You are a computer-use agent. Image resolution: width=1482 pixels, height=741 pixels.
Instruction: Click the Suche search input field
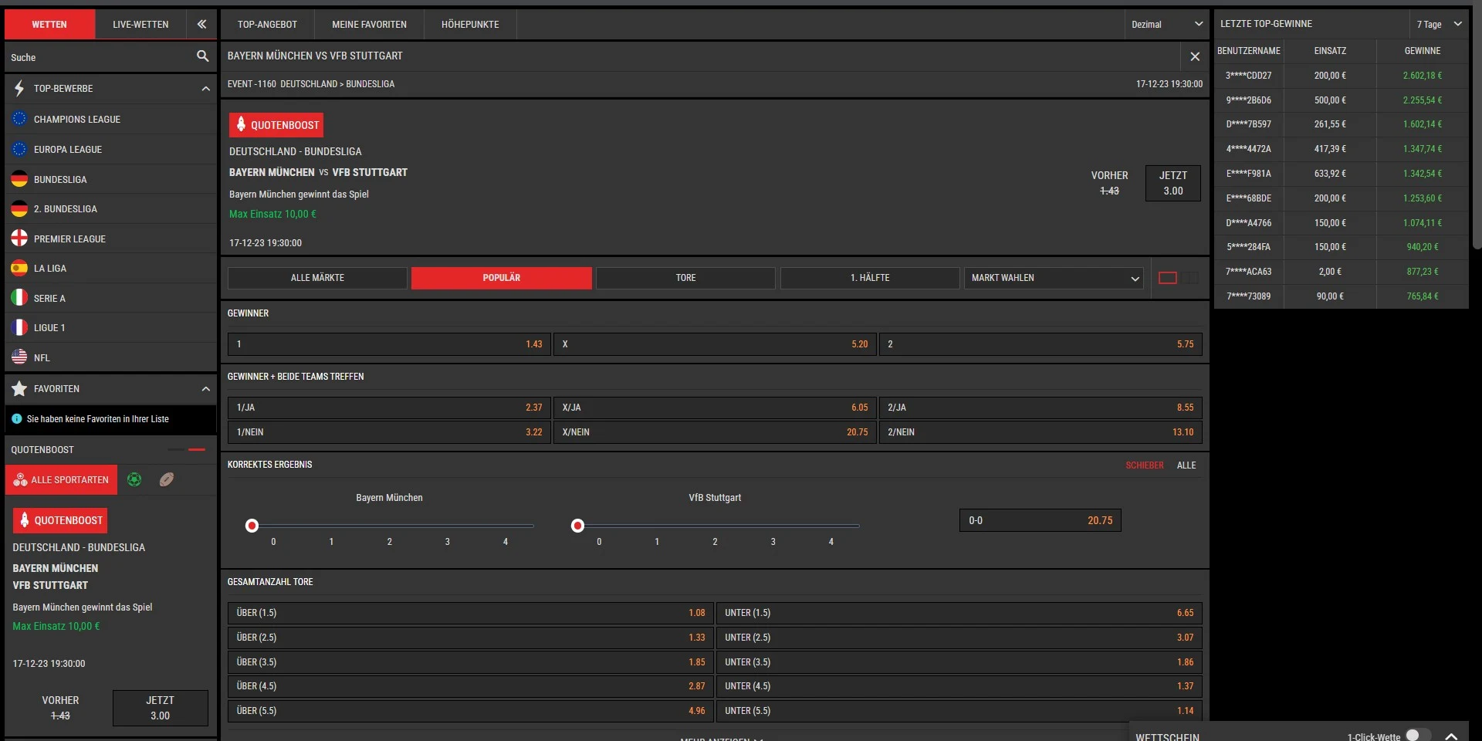(x=100, y=56)
